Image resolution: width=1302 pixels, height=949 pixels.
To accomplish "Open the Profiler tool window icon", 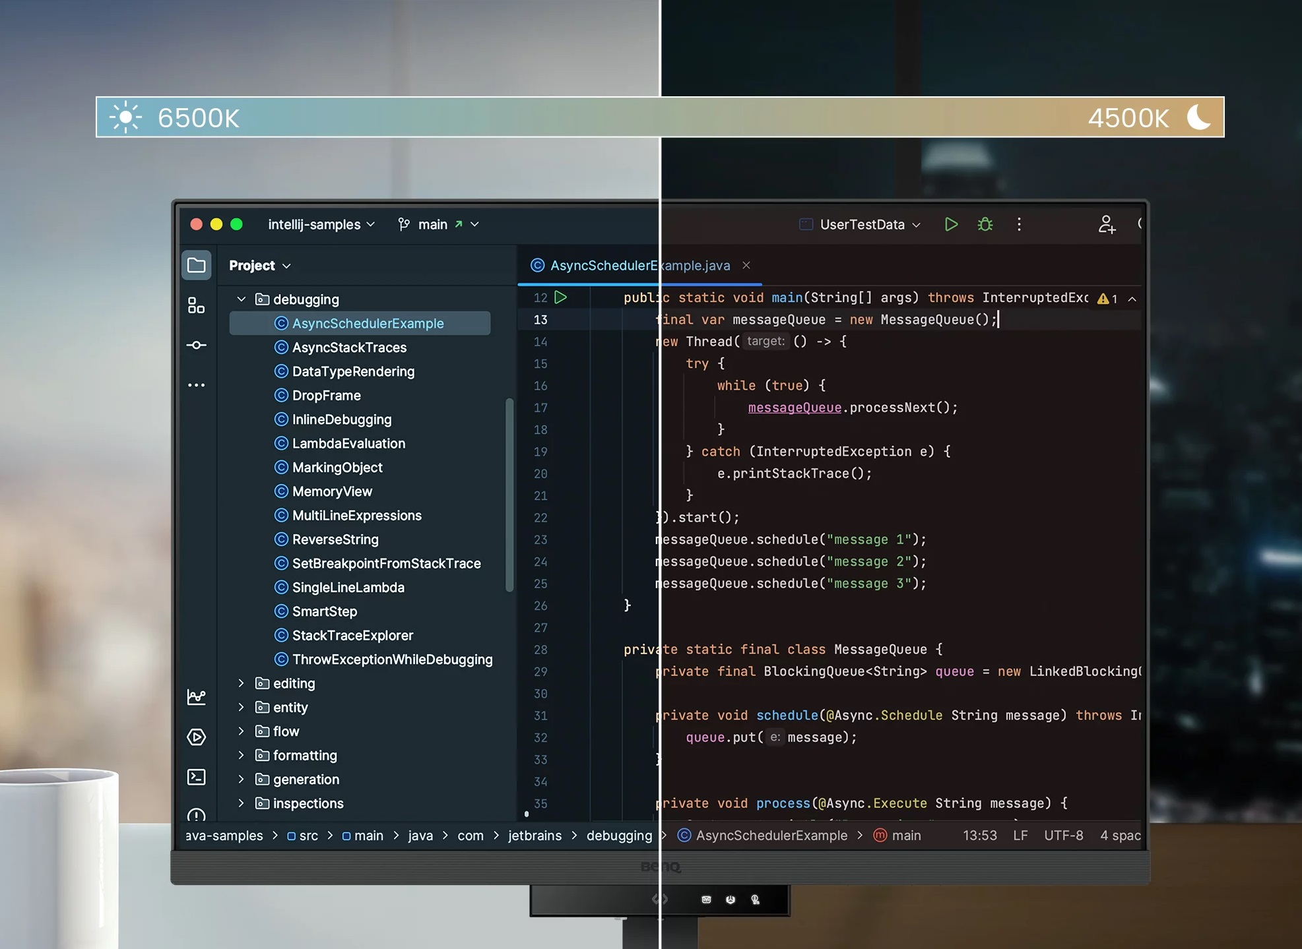I will click(x=197, y=697).
